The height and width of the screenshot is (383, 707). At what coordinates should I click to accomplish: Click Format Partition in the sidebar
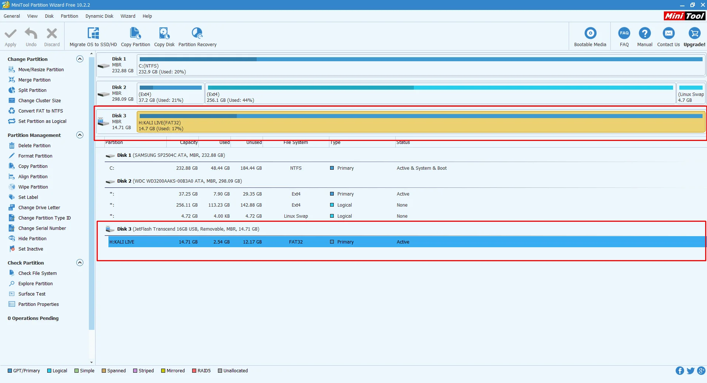tap(35, 156)
